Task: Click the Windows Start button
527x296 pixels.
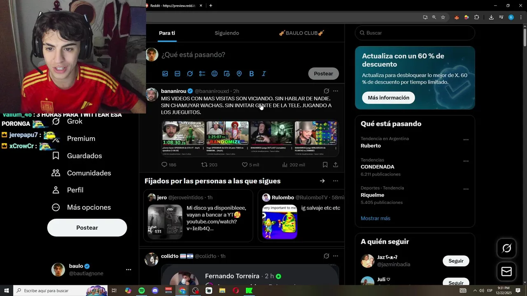Action: [7, 291]
